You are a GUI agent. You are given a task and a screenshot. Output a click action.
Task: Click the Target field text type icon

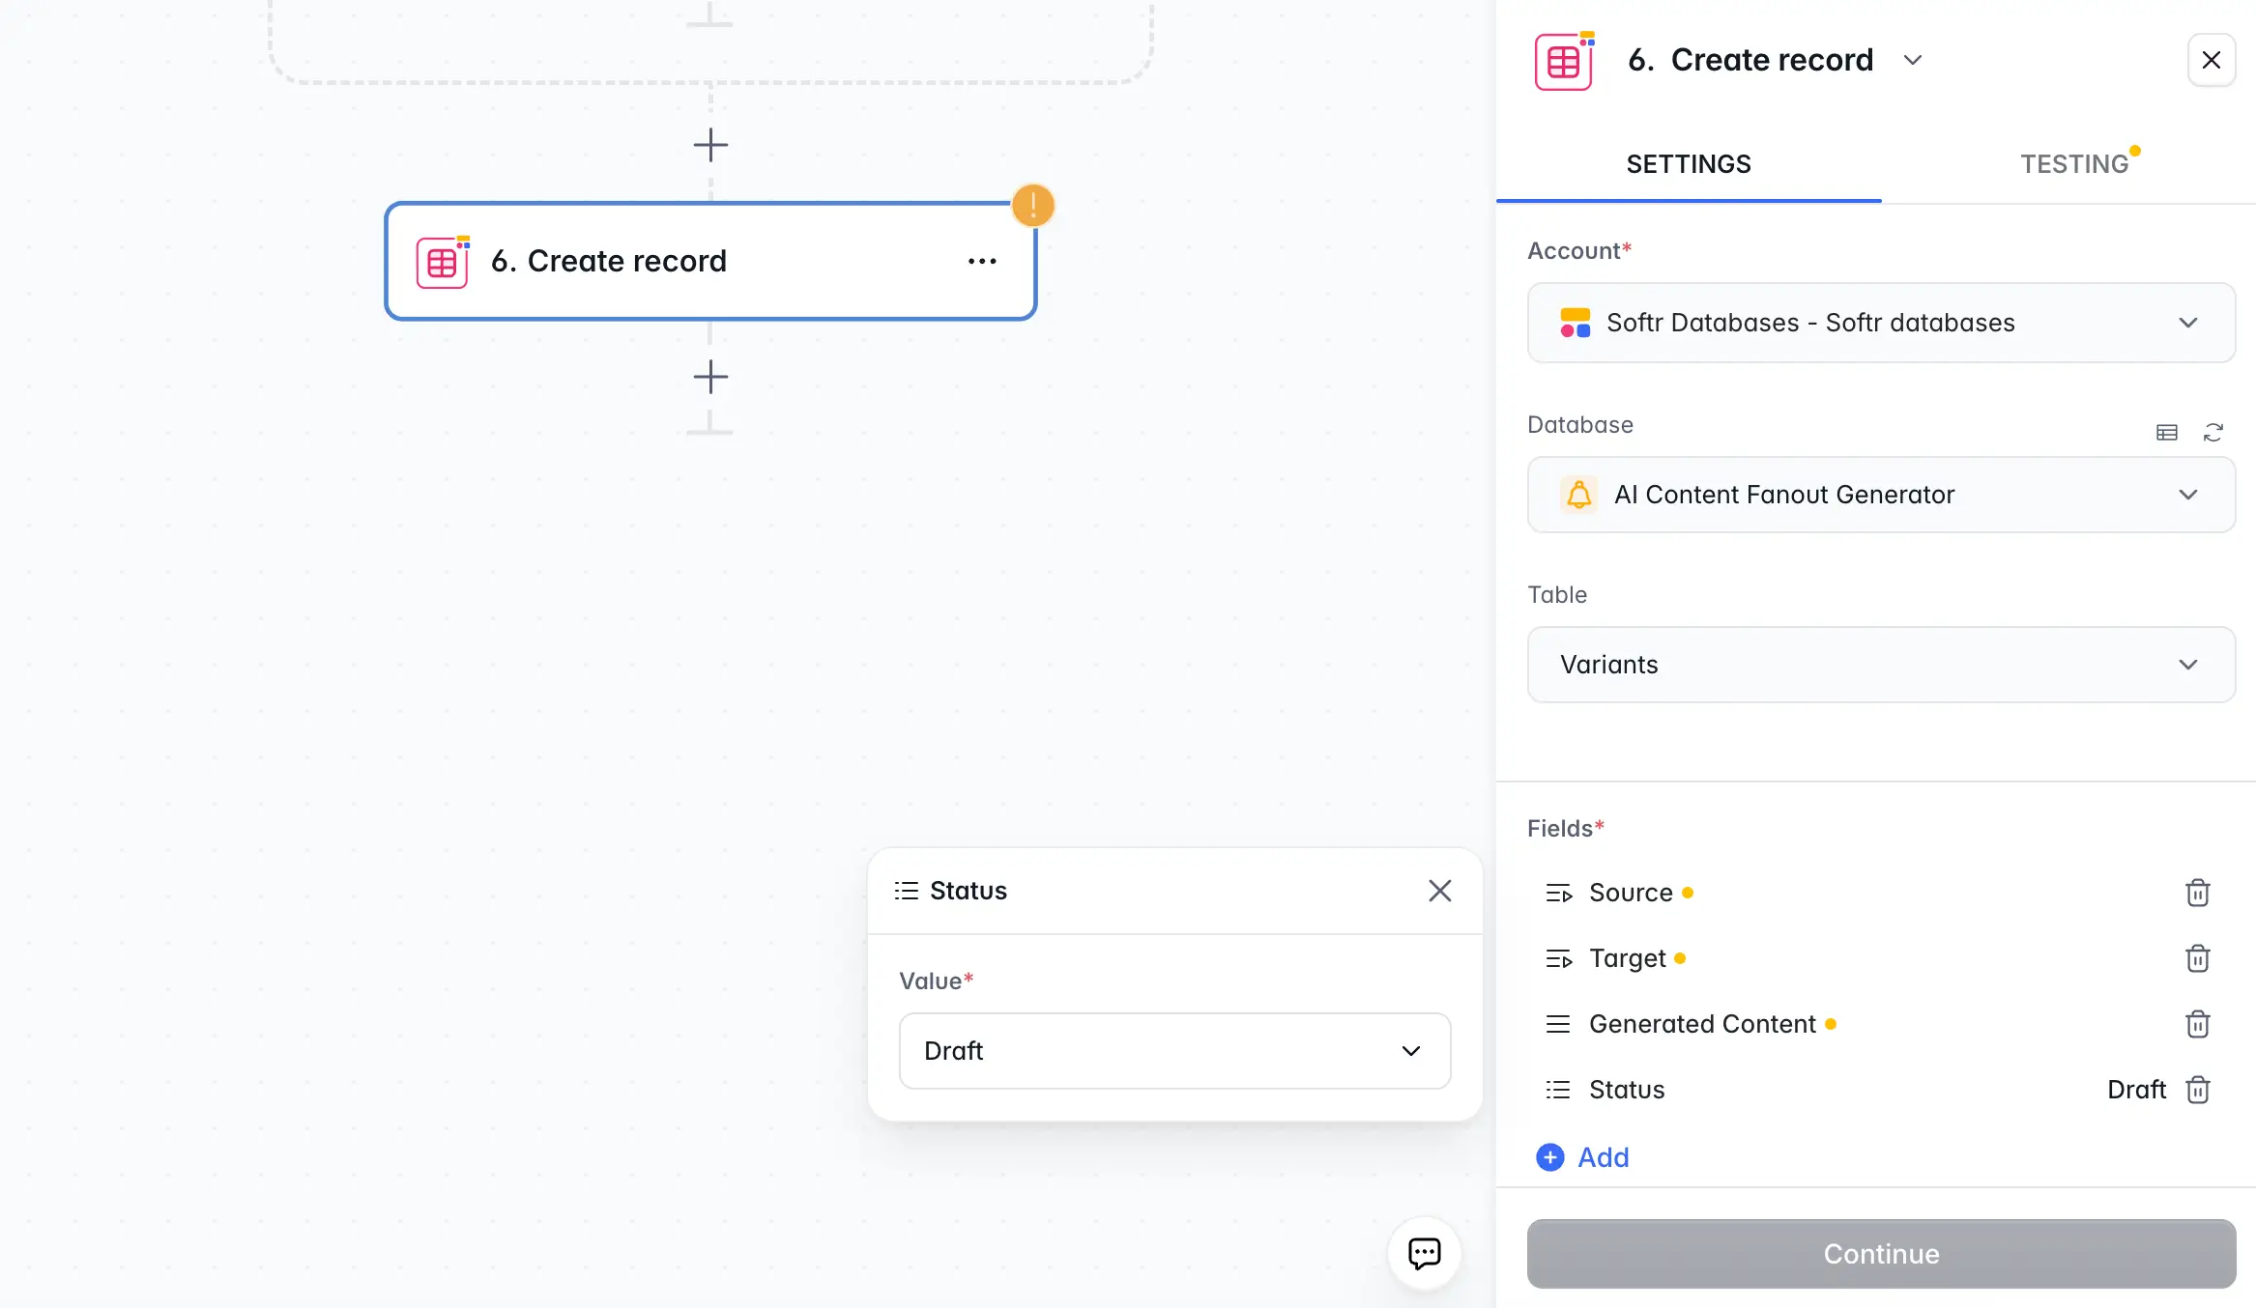[x=1558, y=958]
